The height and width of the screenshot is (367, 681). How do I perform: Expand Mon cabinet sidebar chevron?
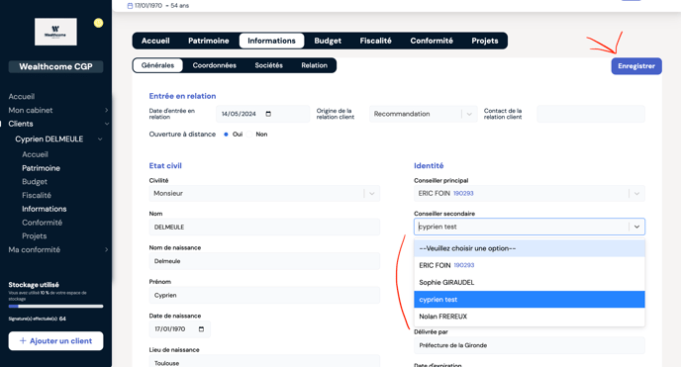[x=107, y=110]
